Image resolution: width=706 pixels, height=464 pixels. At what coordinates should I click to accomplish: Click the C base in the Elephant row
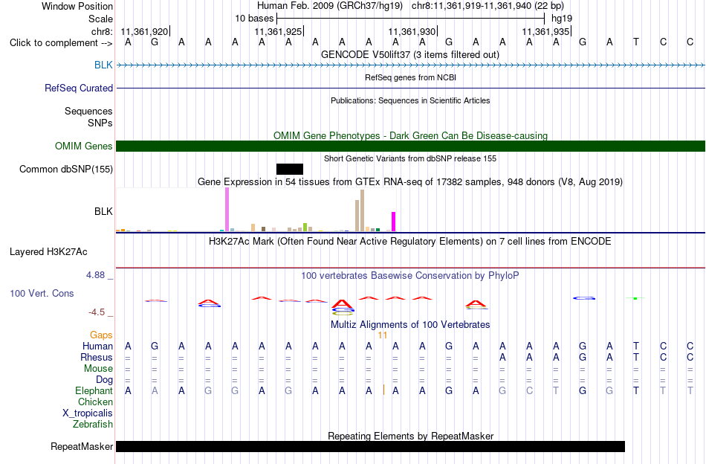(x=529, y=390)
